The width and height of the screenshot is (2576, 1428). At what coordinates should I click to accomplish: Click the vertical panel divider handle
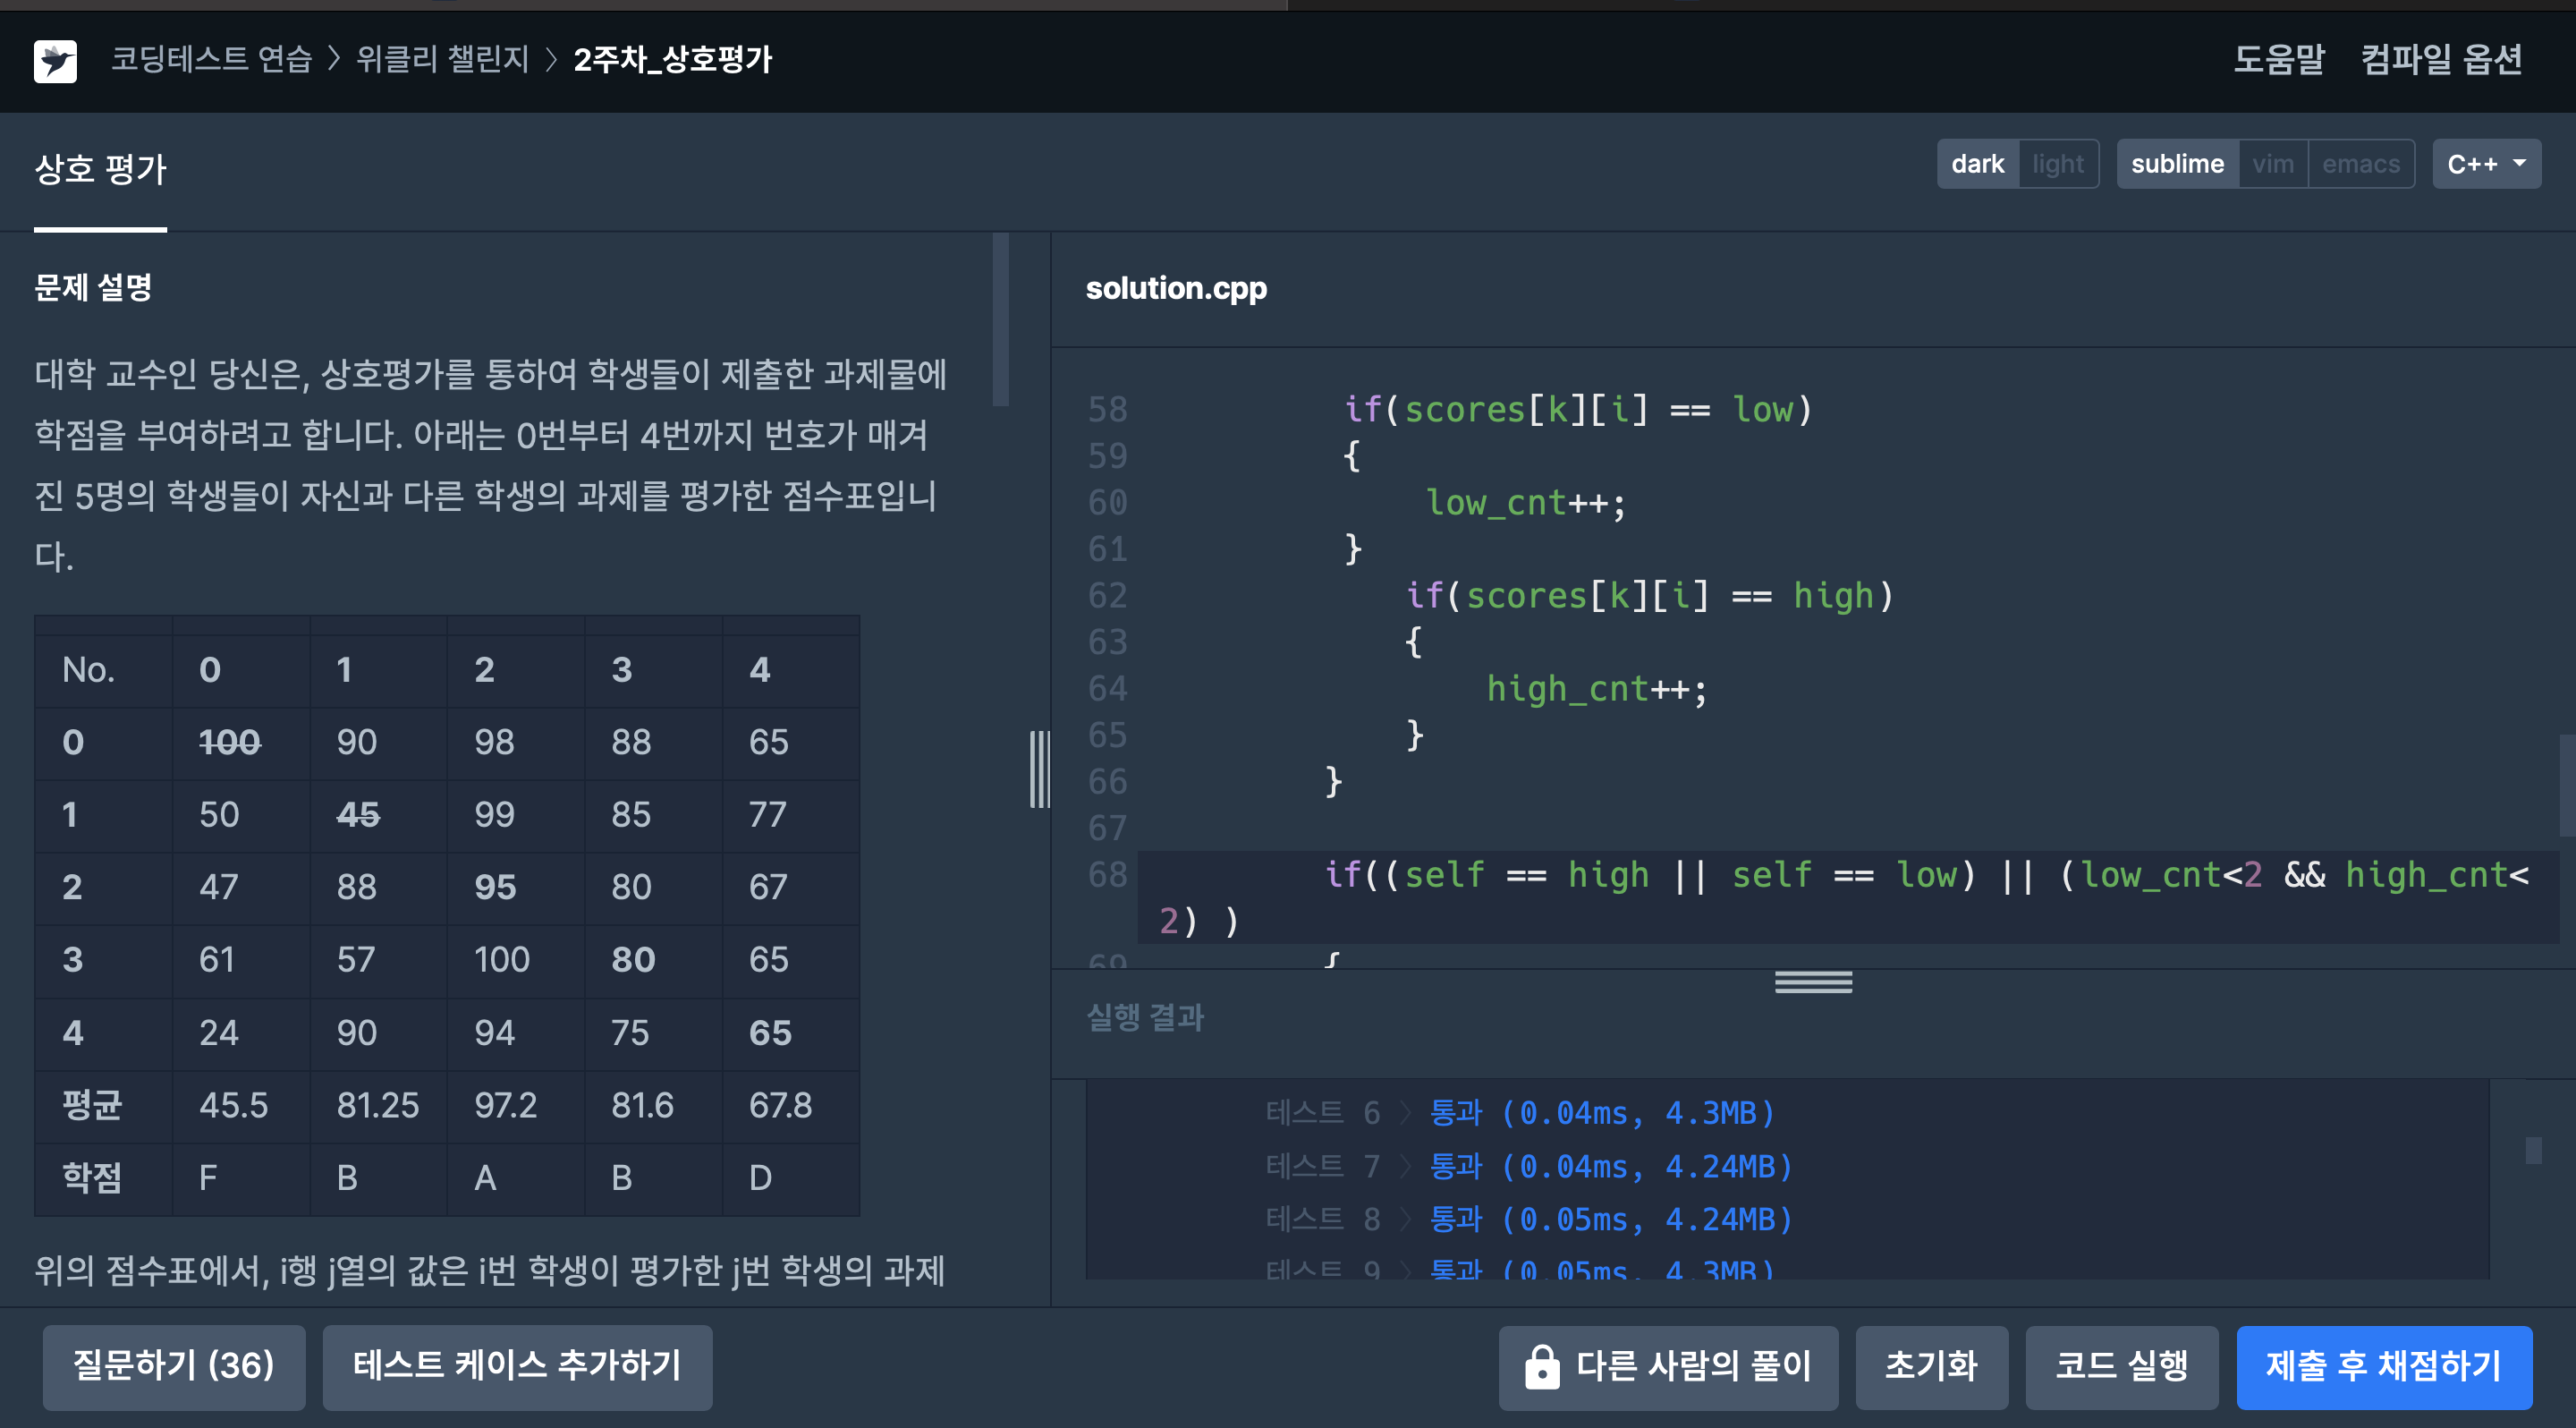1039,769
